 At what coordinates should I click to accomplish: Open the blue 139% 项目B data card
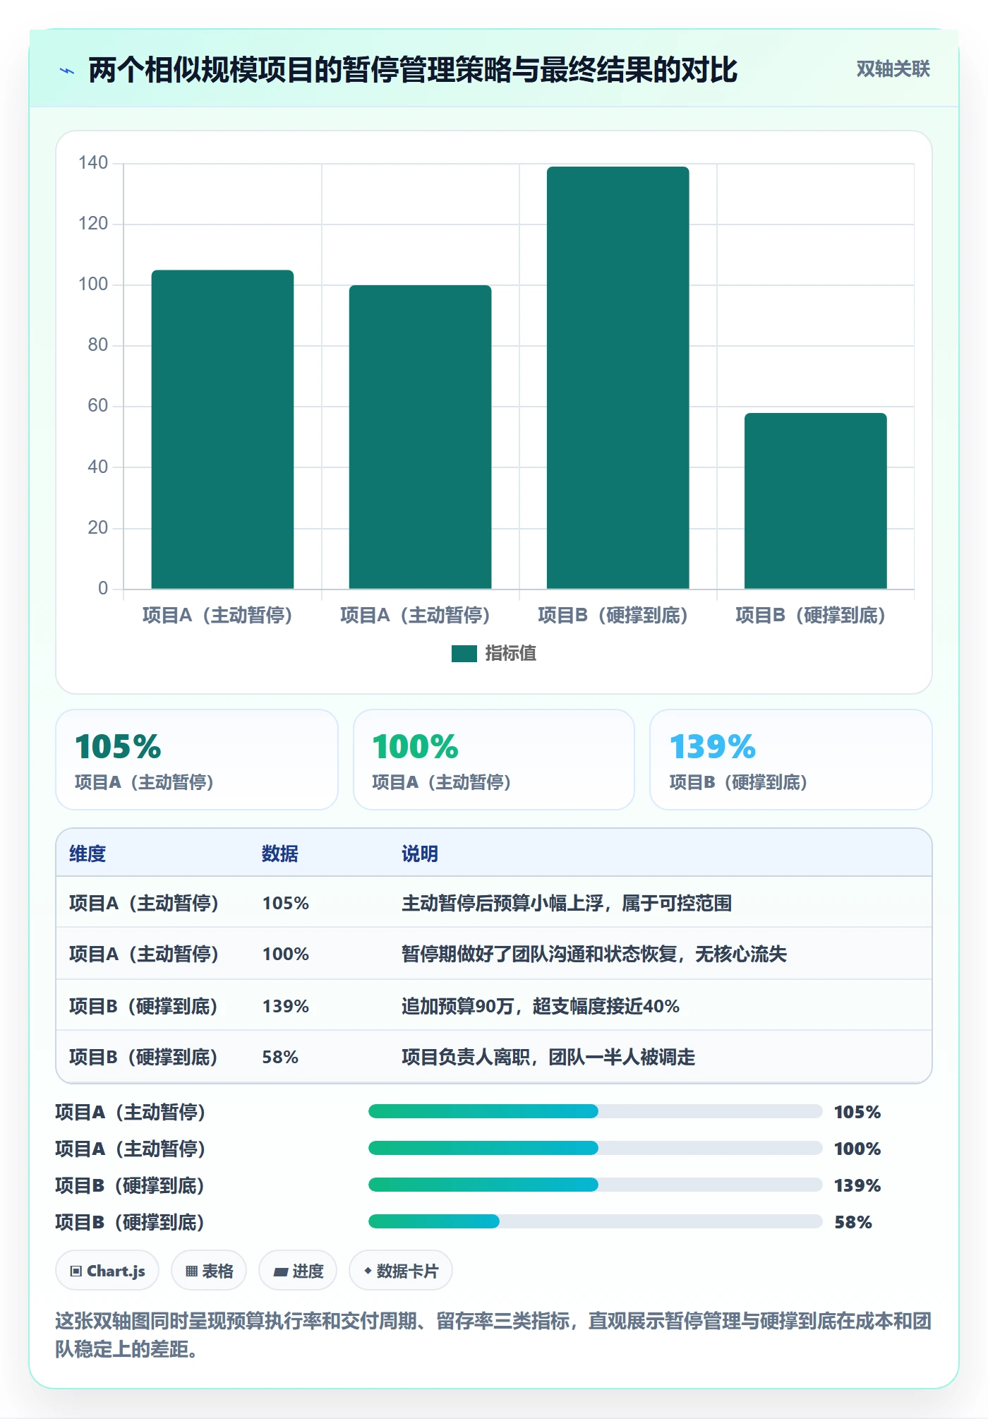tap(791, 760)
